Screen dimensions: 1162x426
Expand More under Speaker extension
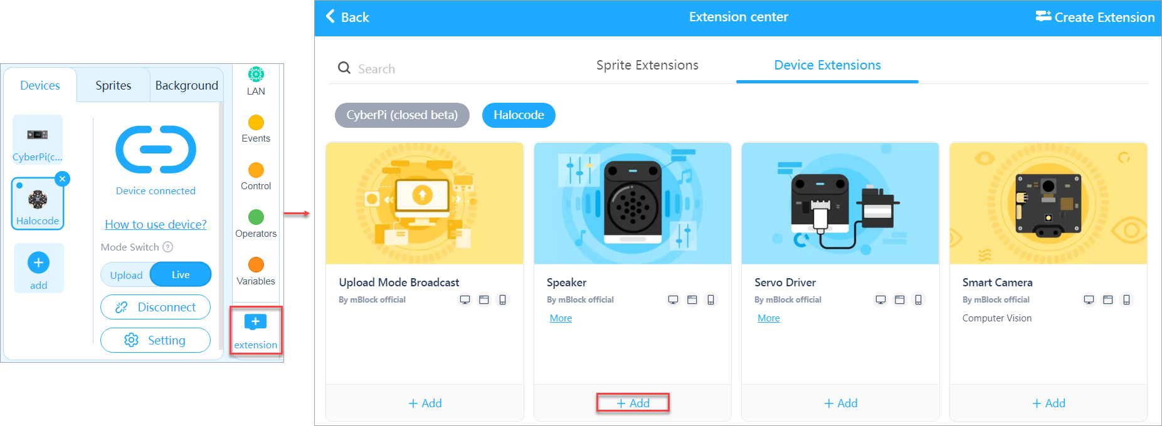(x=561, y=318)
